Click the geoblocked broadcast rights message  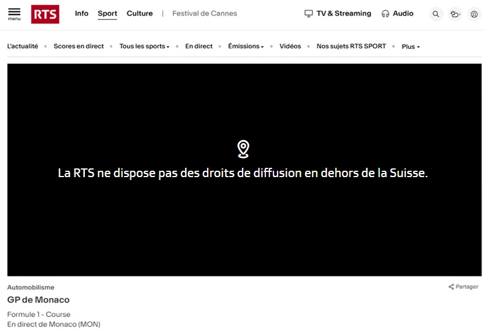243,173
